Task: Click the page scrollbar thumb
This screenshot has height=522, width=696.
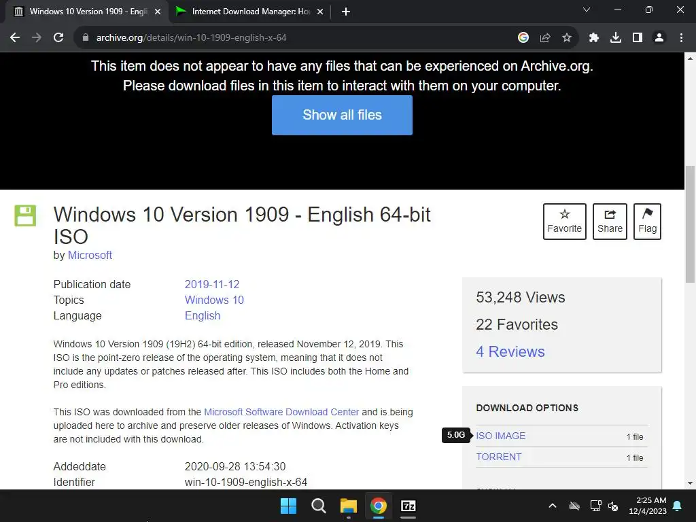Action: click(x=691, y=224)
